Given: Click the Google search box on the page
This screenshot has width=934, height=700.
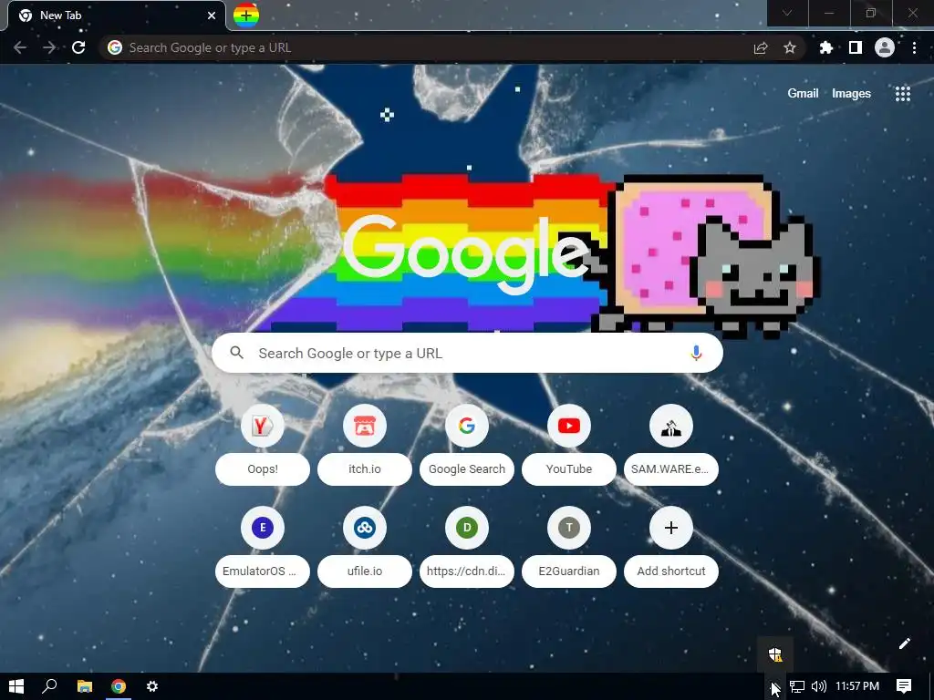Looking at the screenshot, I should point(468,353).
